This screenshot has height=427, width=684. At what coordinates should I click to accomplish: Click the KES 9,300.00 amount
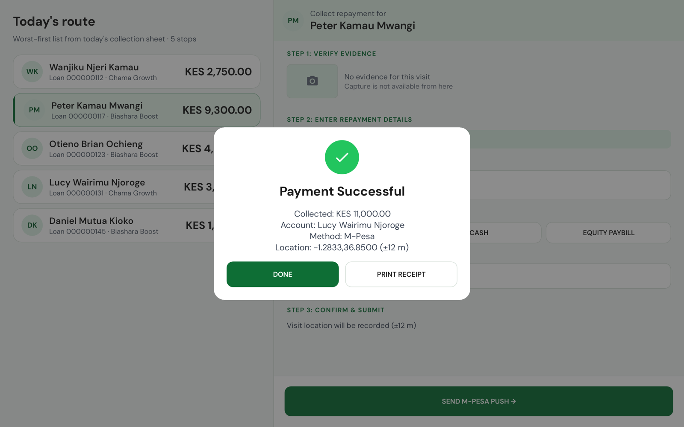pos(217,110)
